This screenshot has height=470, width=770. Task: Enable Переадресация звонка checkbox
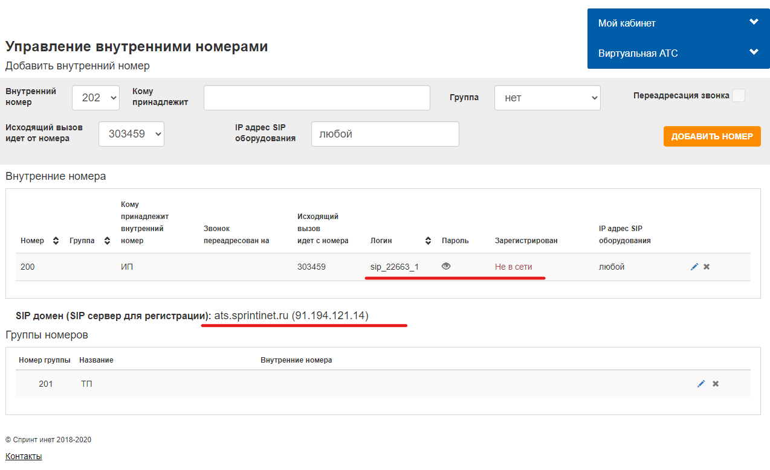[738, 95]
